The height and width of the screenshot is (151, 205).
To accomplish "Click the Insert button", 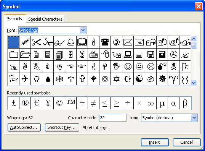I will pos(155,142).
